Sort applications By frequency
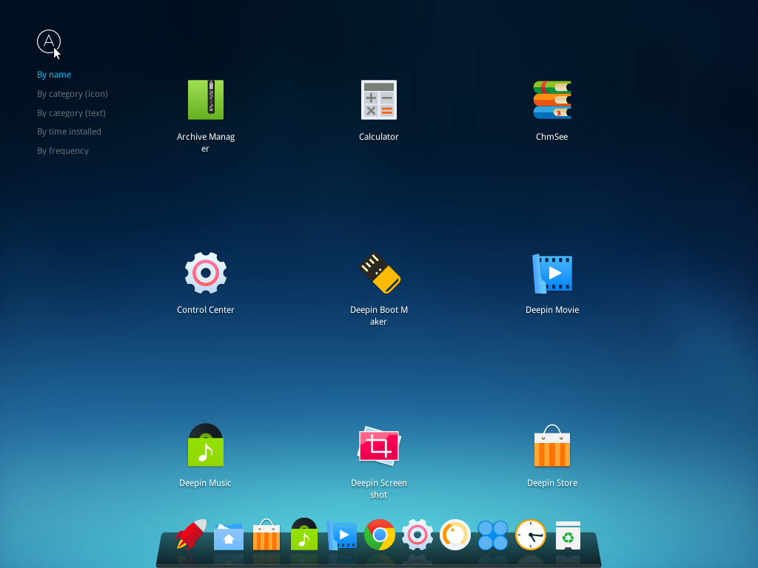The height and width of the screenshot is (568, 758). pos(63,150)
